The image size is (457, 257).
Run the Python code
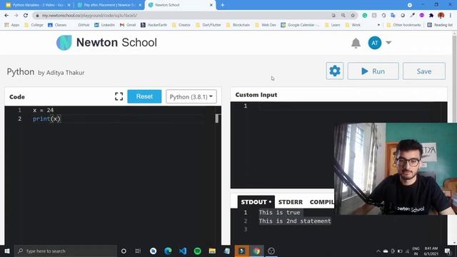(x=373, y=71)
